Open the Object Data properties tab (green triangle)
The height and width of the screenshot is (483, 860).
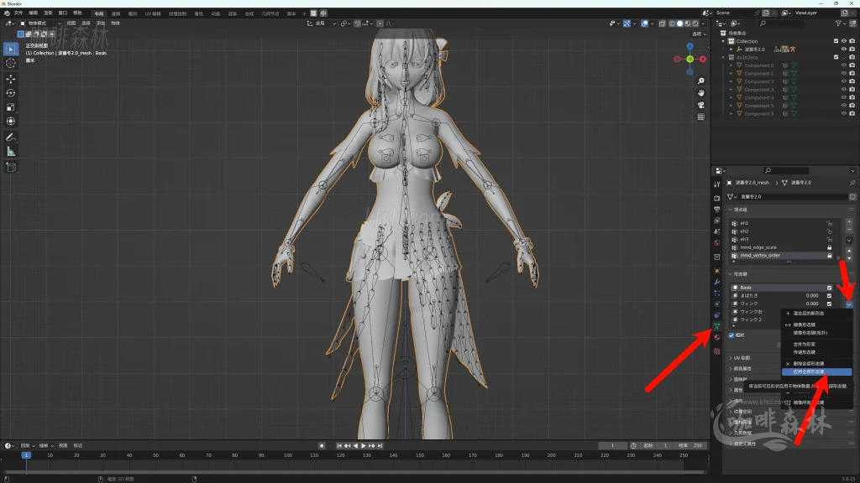click(717, 326)
